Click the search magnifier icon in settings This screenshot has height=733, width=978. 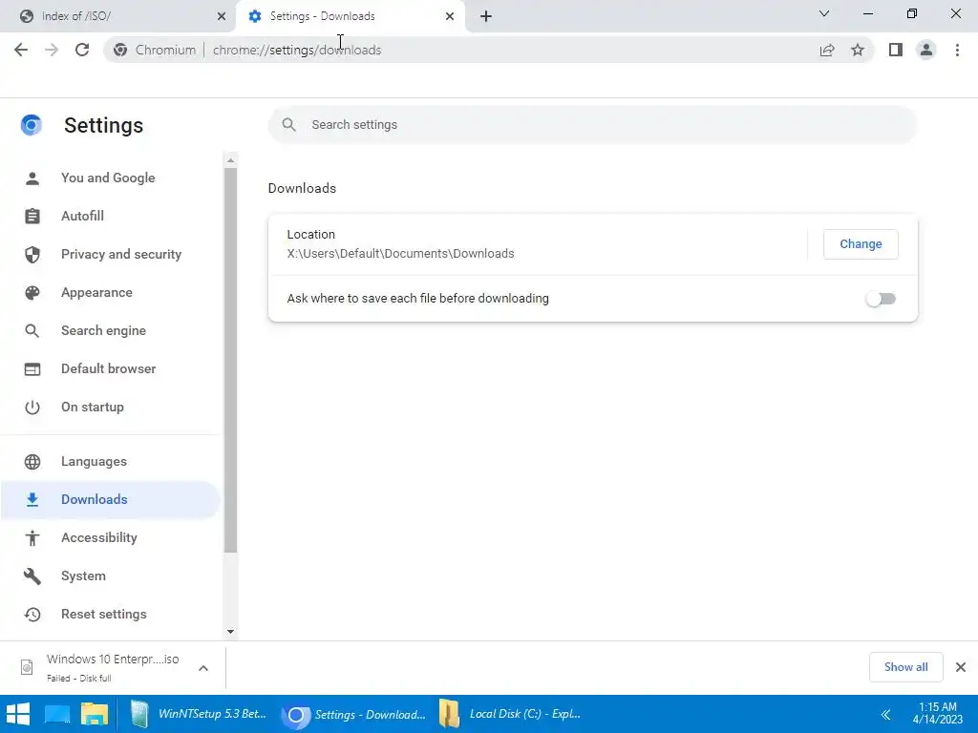point(288,125)
